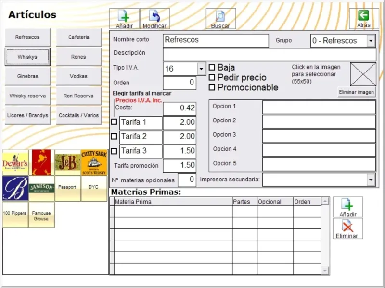This screenshot has height=288, width=385.
Task: Open the Whiskys category
Action: [27, 57]
